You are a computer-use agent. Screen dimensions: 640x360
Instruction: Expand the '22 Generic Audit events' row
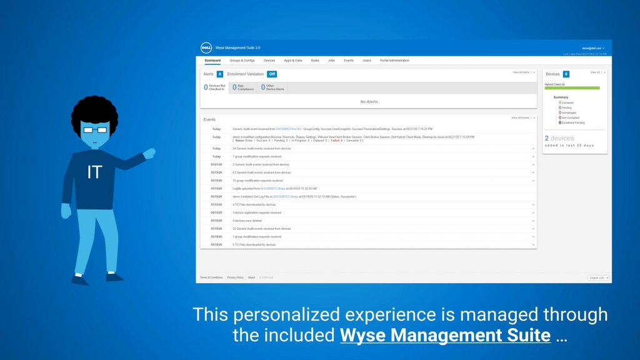click(x=533, y=229)
